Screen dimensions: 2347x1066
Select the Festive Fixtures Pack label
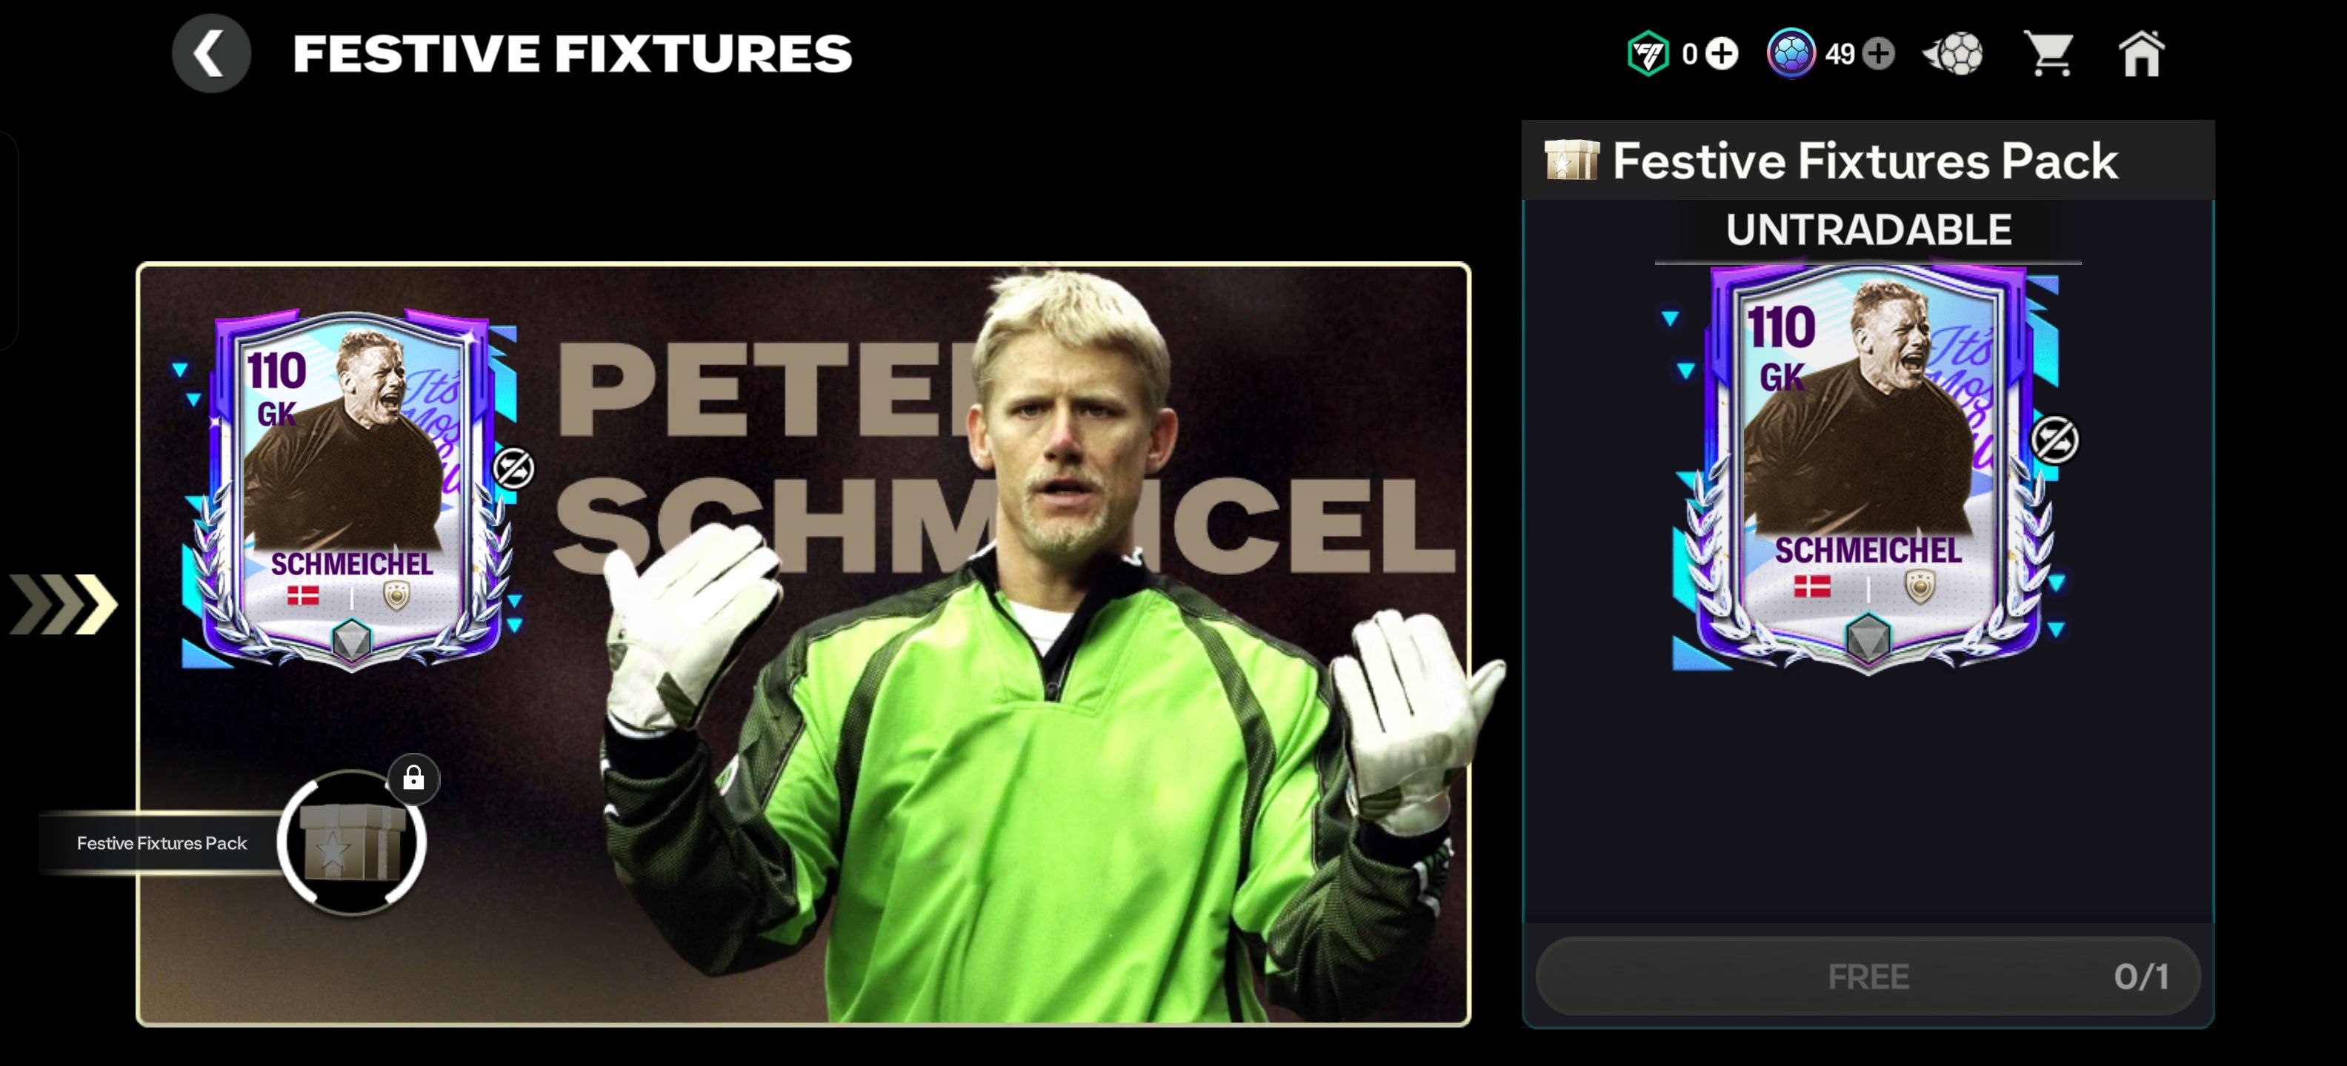(162, 843)
